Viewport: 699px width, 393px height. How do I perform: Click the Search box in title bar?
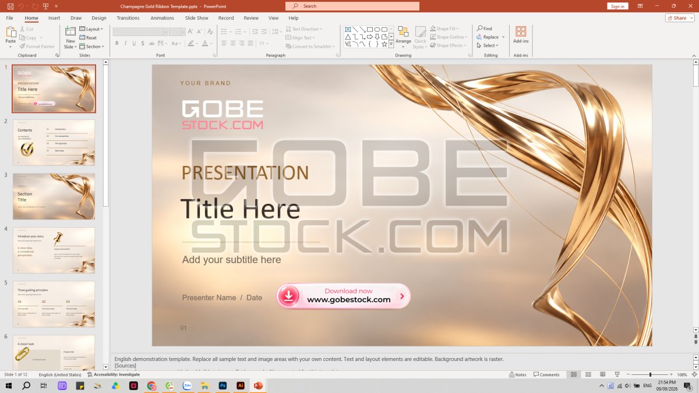pos(352,6)
